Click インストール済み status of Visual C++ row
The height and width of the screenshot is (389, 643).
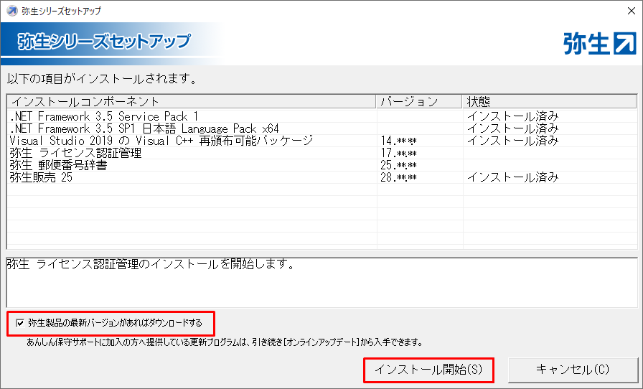tap(512, 141)
